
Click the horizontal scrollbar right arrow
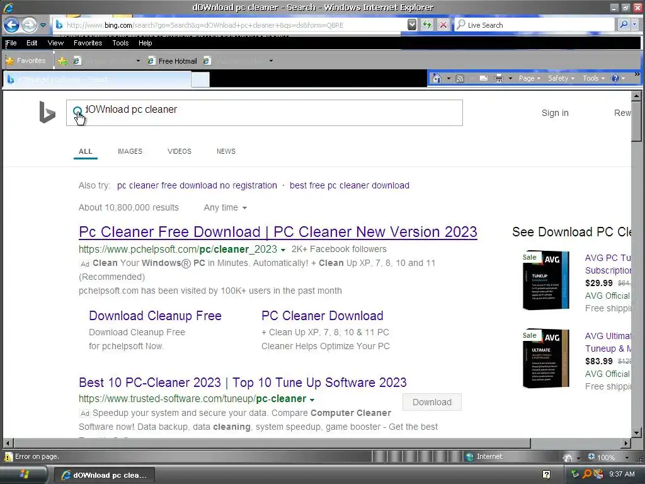pyautogui.click(x=626, y=443)
